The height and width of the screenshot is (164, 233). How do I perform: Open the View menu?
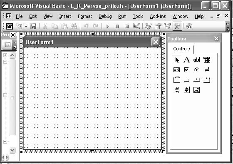tap(48, 16)
